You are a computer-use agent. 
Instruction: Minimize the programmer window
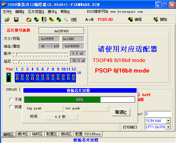(158, 5)
